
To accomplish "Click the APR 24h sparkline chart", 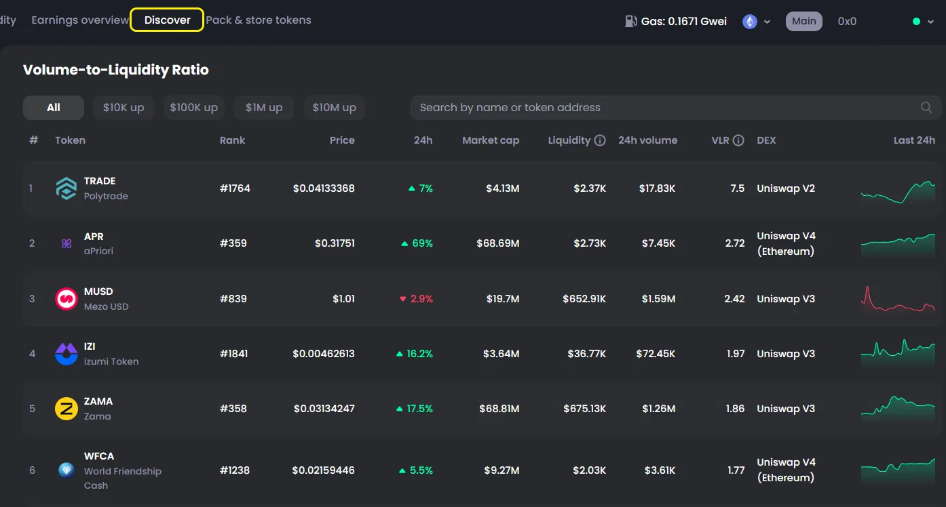I will [898, 245].
